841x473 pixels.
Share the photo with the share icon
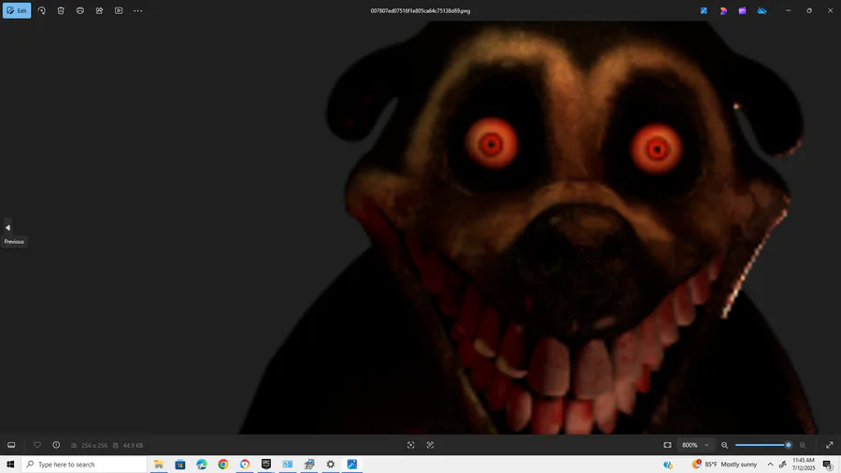(99, 10)
